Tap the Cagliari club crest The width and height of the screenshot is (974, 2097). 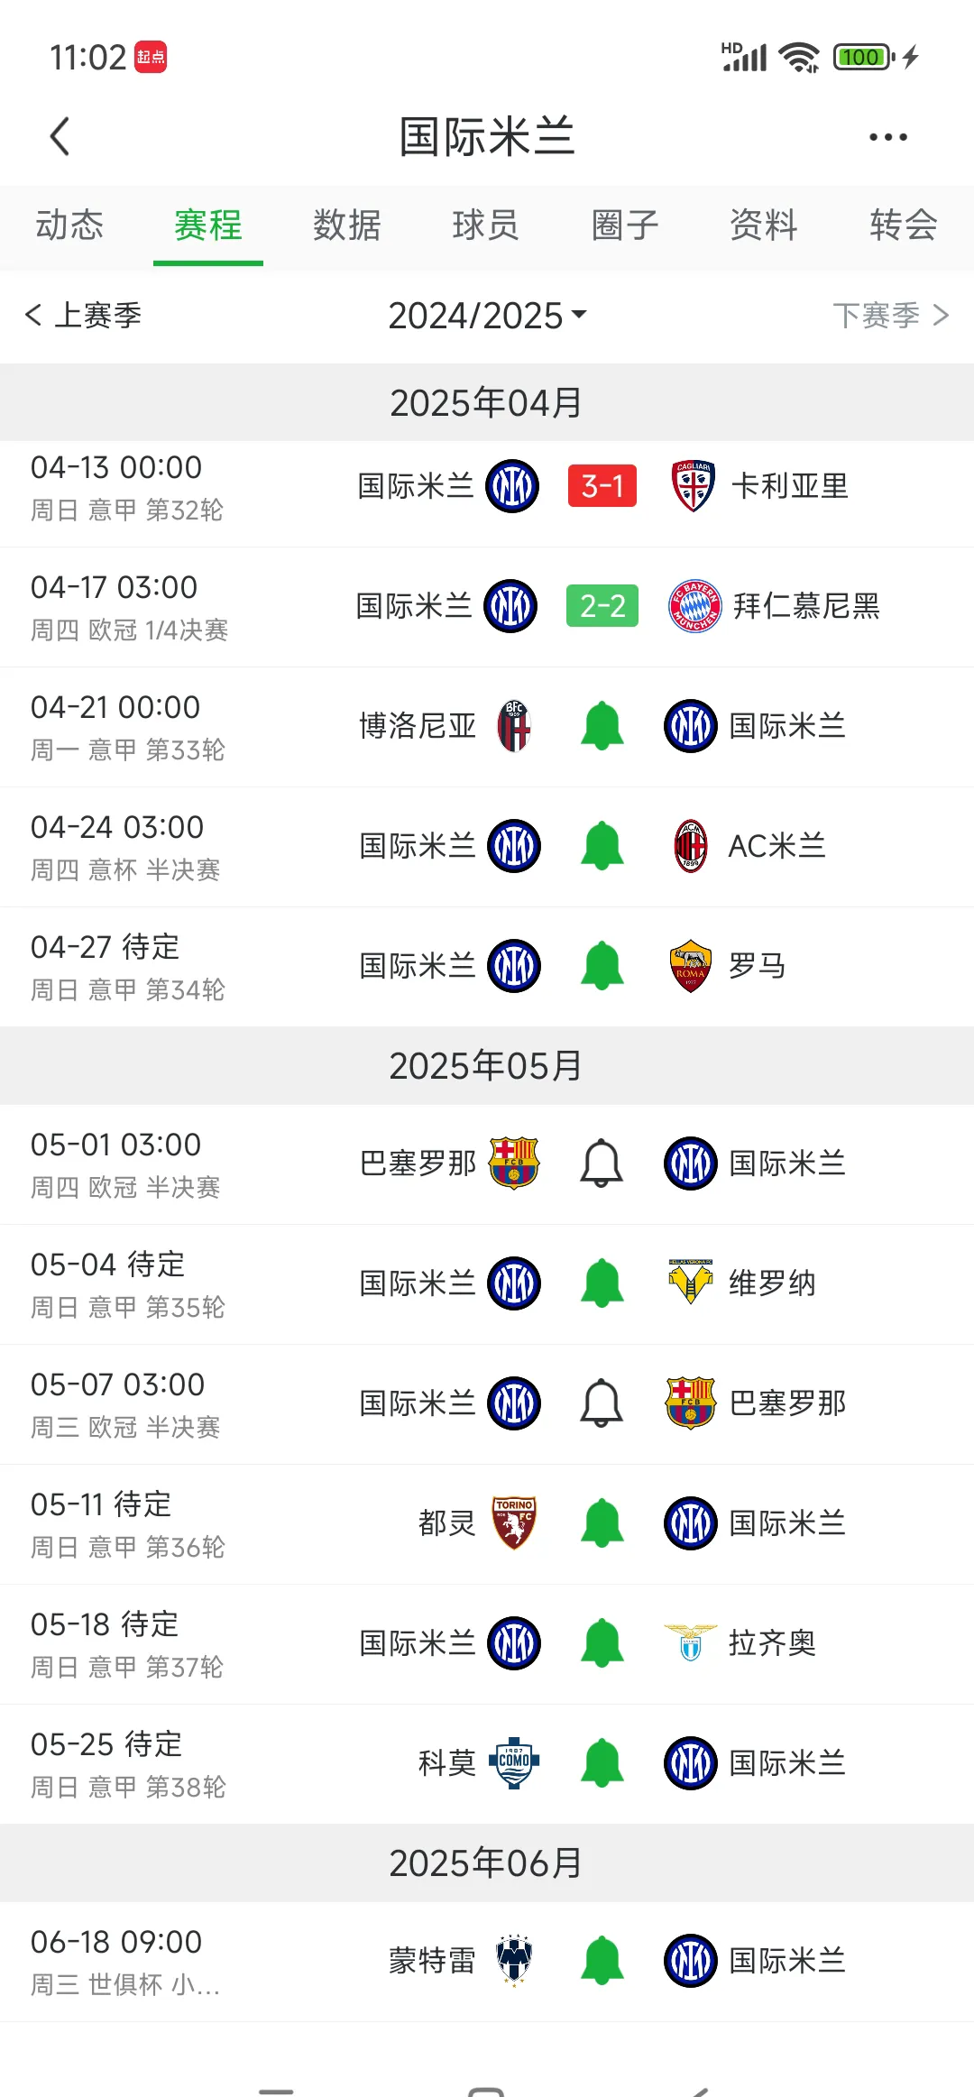pos(693,486)
